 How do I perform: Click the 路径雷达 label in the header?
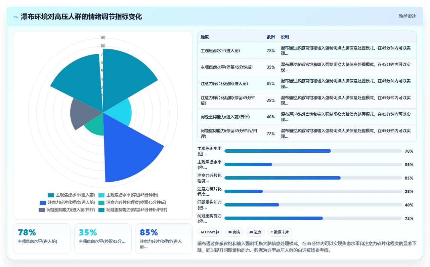pos(407,16)
